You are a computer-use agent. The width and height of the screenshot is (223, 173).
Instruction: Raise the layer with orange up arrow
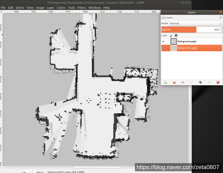click(183, 82)
